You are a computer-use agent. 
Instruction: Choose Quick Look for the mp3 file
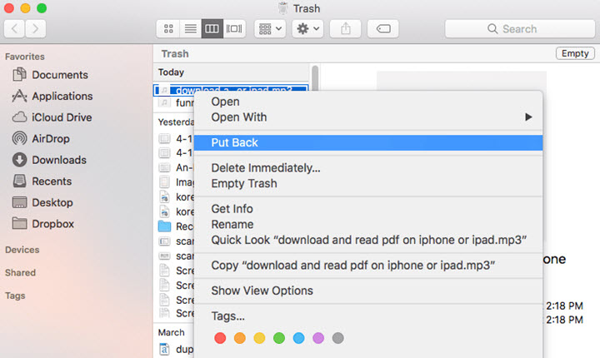tap(368, 241)
